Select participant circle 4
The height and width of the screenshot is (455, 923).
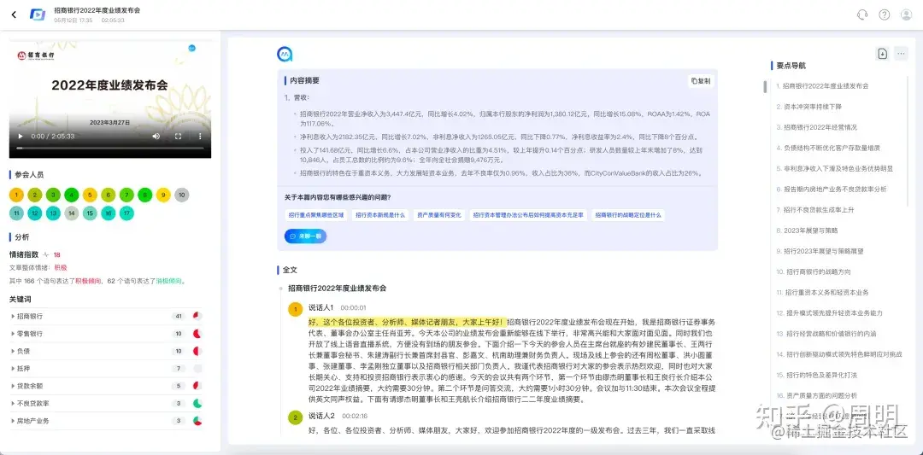coord(71,195)
